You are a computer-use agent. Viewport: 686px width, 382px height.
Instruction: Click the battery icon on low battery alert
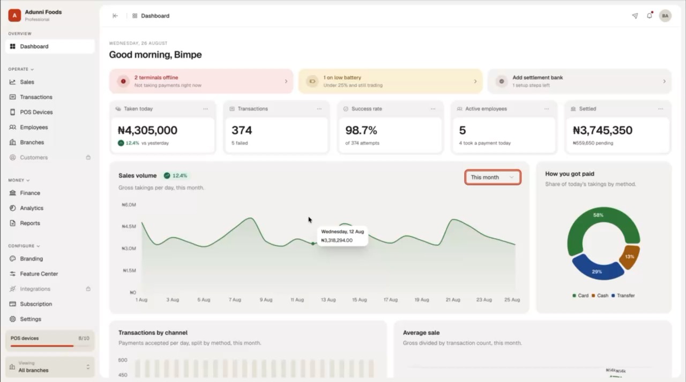312,81
